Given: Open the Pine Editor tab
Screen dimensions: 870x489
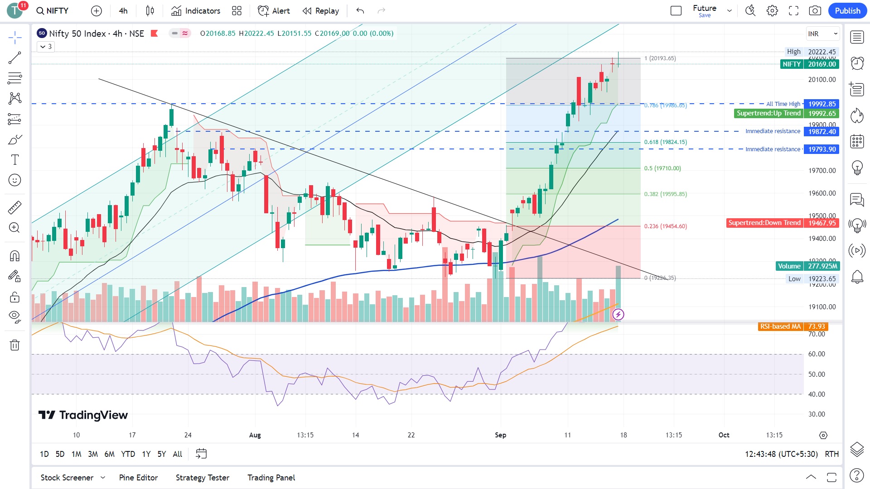Looking at the screenshot, I should (138, 478).
